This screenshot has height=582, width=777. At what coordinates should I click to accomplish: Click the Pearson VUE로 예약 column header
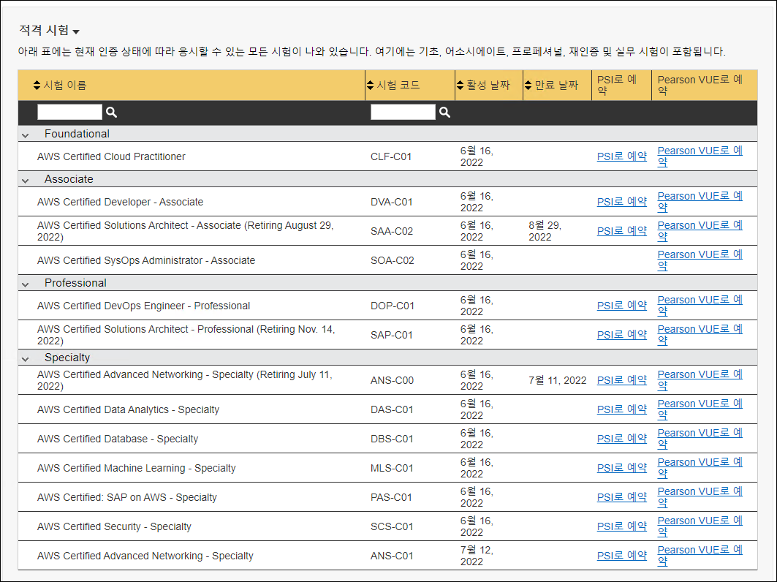point(700,86)
